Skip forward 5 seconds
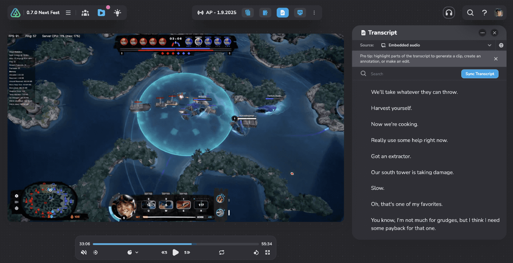This screenshot has height=263, width=513. coord(187,252)
